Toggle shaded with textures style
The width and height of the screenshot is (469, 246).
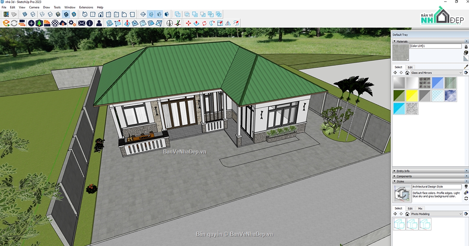click(x=66, y=15)
